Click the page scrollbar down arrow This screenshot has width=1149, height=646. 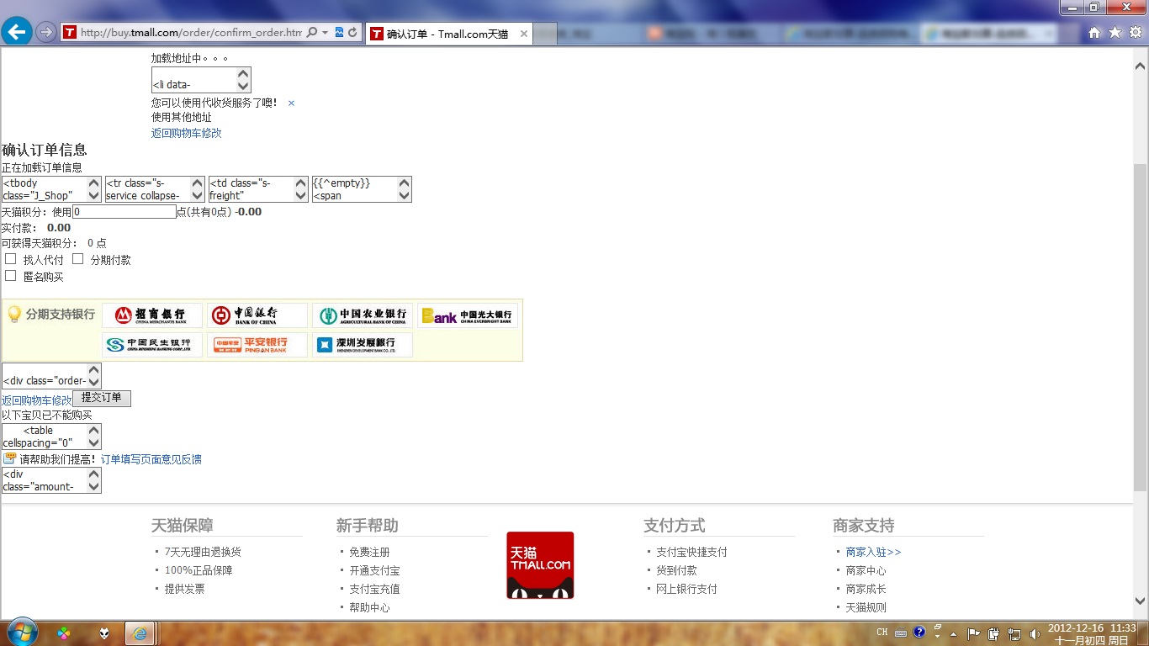click(1141, 601)
